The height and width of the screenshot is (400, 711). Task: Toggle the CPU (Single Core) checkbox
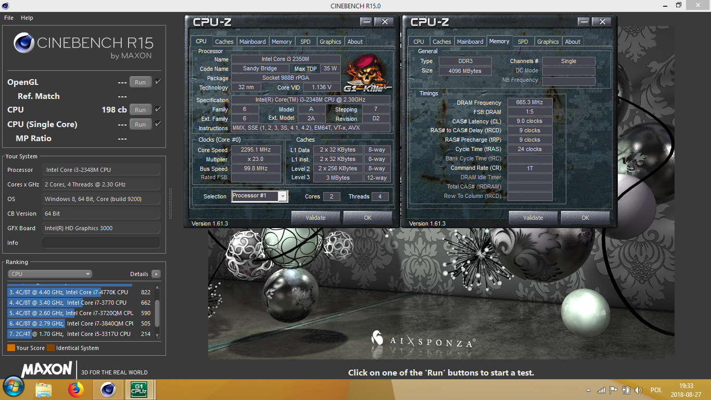158,124
